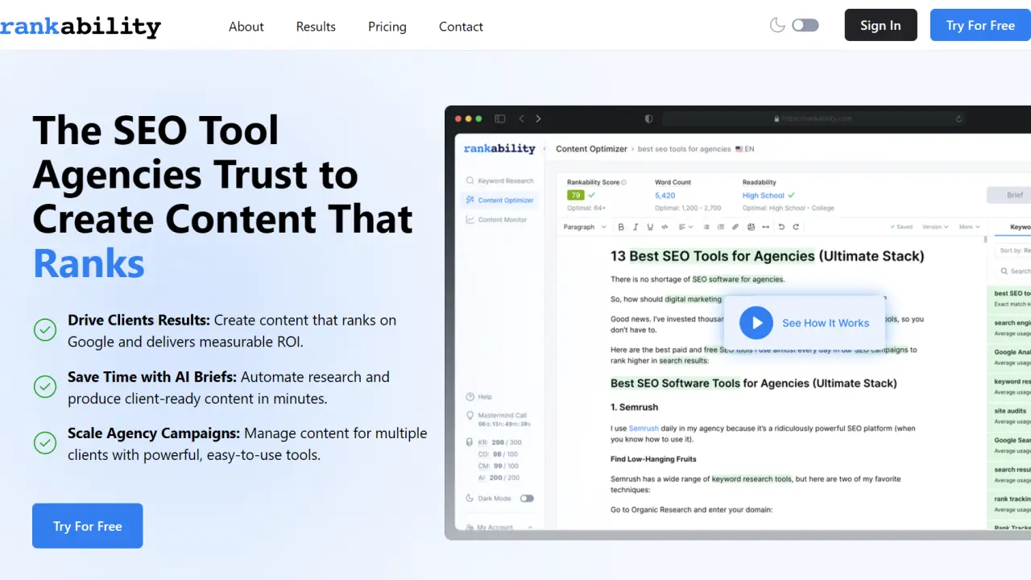The image size is (1031, 580).
Task: Select the rank tracking keyword row
Action: (x=1009, y=503)
